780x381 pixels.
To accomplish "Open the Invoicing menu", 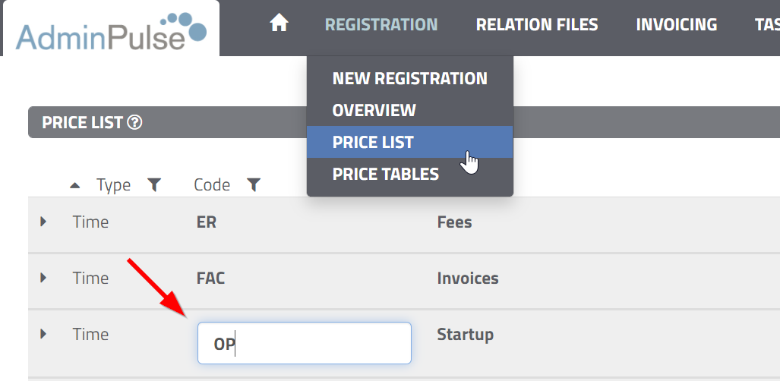I will (x=677, y=24).
